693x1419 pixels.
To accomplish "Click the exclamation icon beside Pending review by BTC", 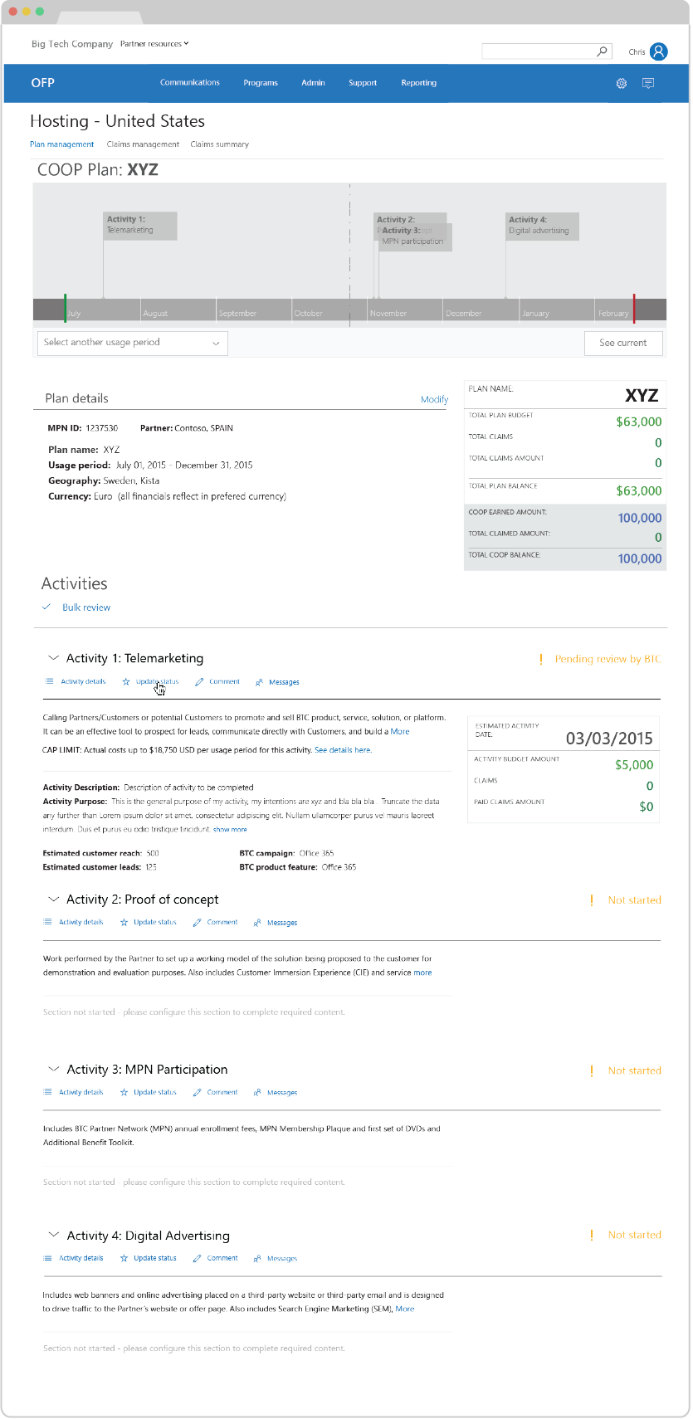I will click(541, 659).
